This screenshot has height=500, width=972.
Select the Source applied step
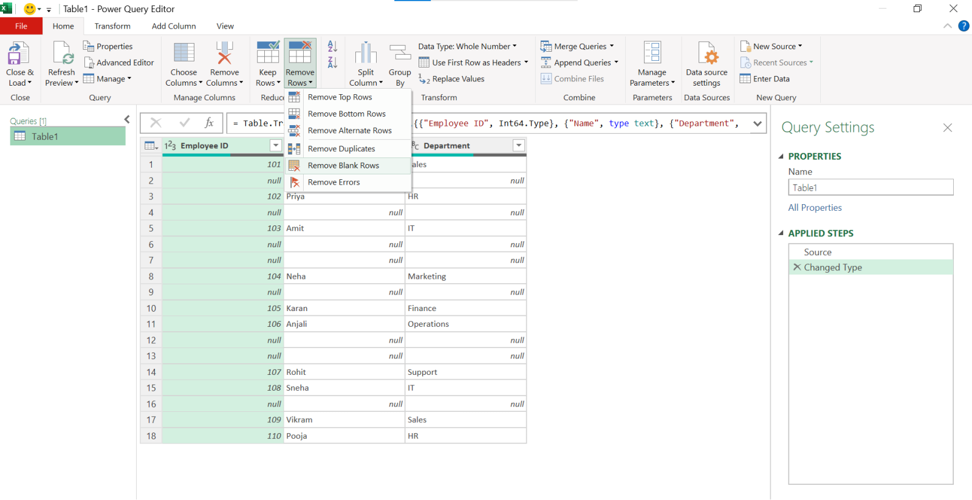871,252
